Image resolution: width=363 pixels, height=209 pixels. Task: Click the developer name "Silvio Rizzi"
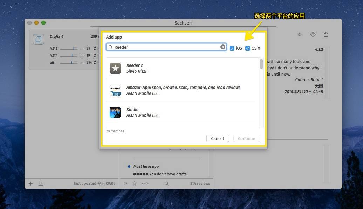pyautogui.click(x=136, y=71)
